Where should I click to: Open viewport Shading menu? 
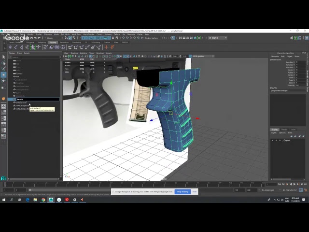(x=74, y=53)
